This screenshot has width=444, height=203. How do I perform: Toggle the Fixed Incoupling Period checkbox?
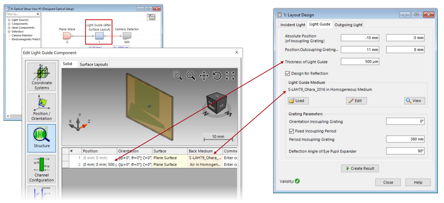291,131
